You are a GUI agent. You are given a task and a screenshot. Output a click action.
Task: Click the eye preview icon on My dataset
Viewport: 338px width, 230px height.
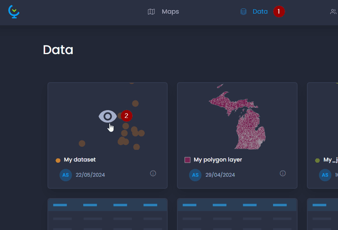click(108, 116)
